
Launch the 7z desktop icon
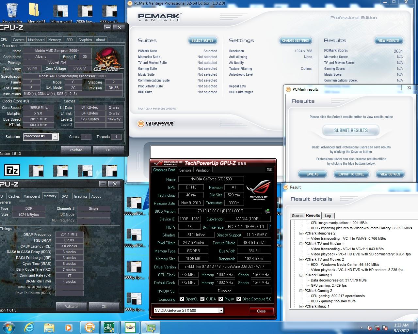click(12, 170)
